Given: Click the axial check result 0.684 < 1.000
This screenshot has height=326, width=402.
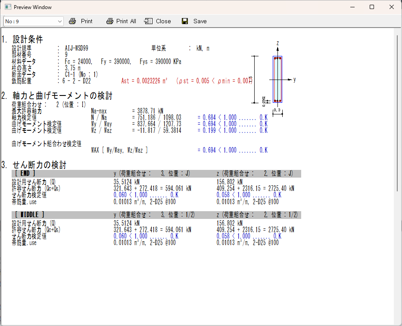Looking at the screenshot, I should tap(219, 117).
